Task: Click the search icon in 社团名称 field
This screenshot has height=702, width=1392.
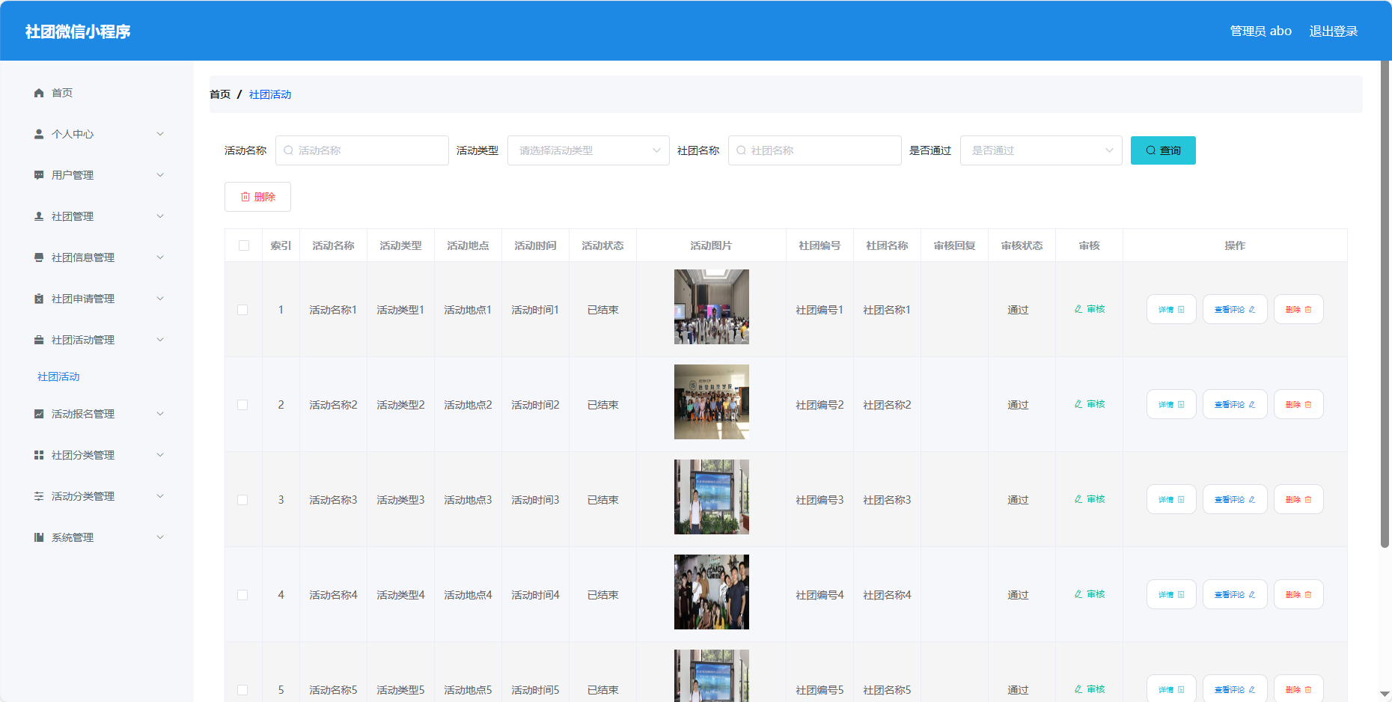Action: (741, 150)
